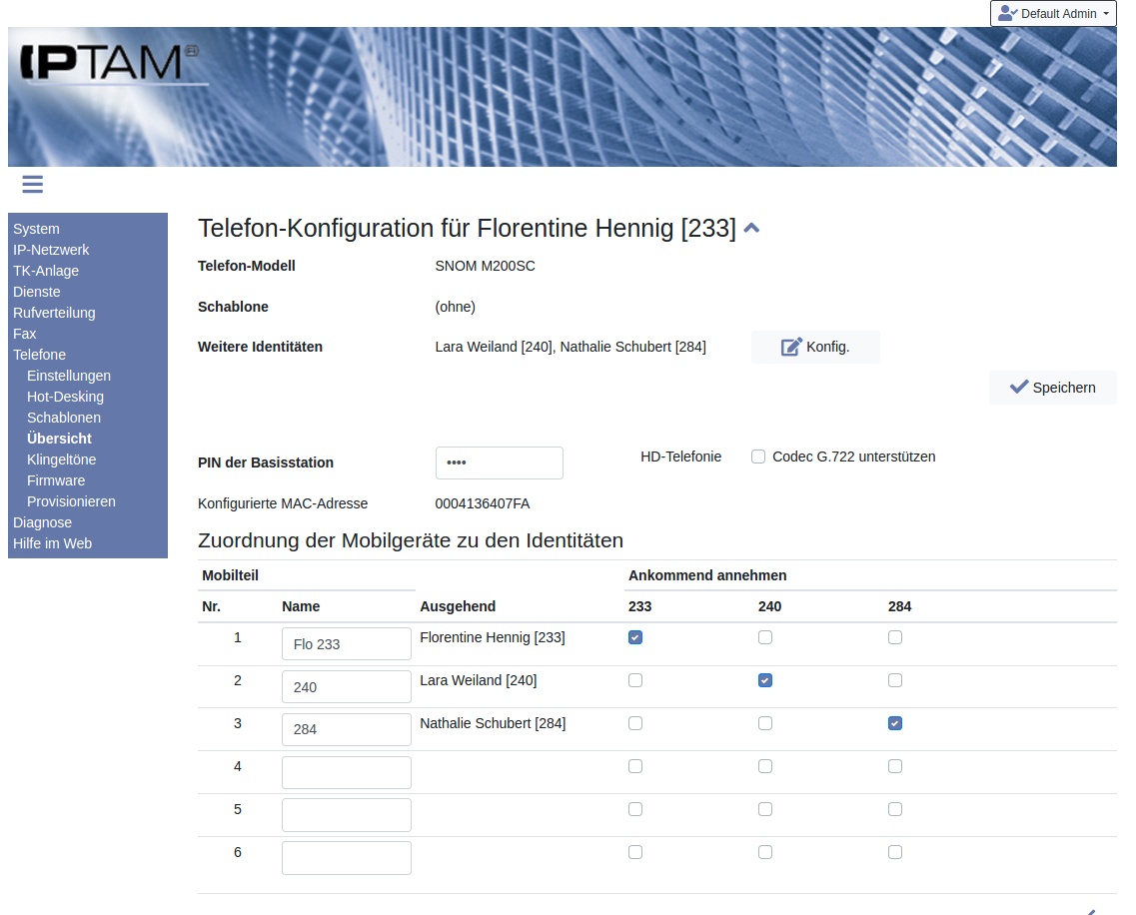The height and width of the screenshot is (915, 1136).
Task: Click the hamburger menu icon
Action: point(32,184)
